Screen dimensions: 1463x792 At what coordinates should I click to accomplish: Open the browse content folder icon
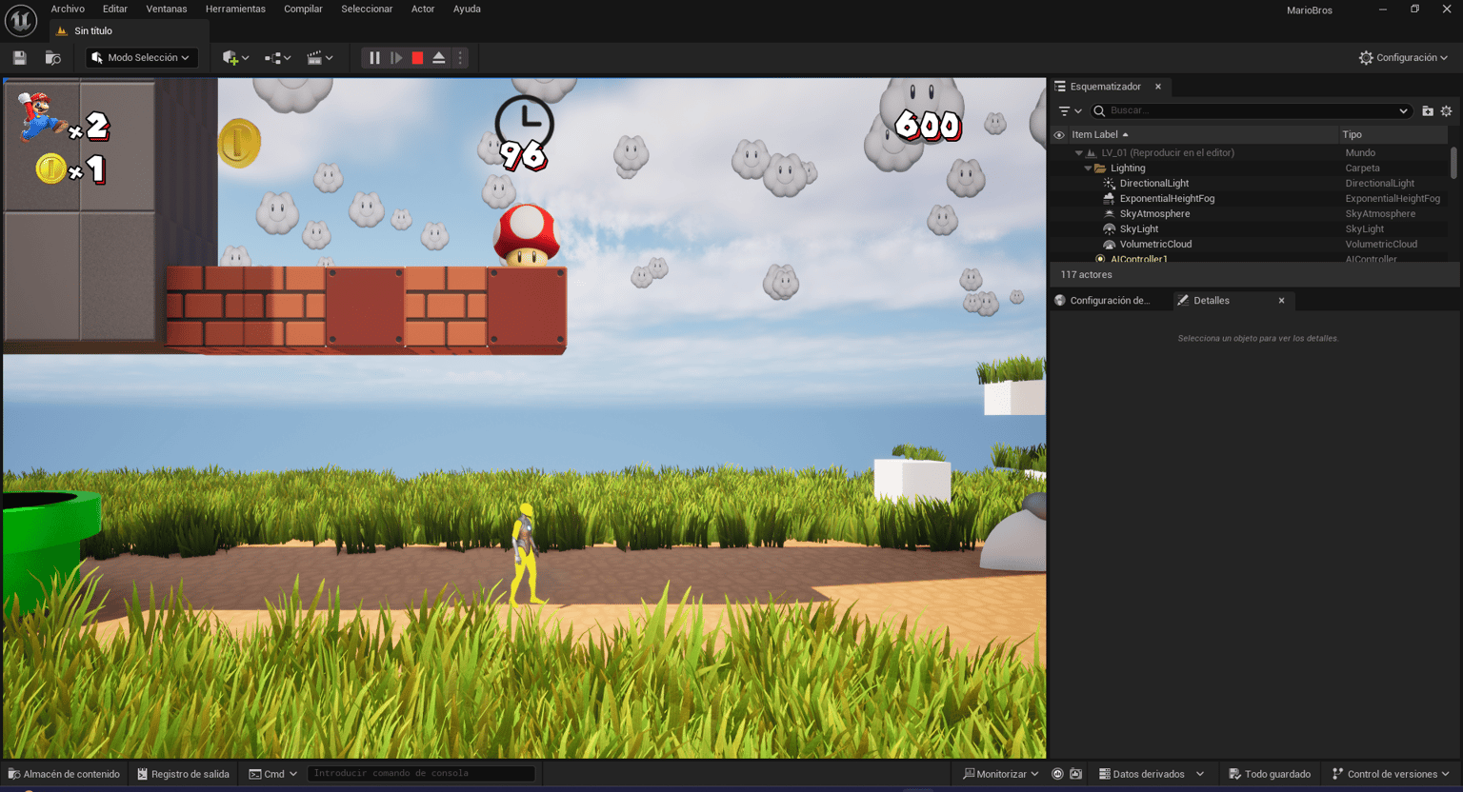pyautogui.click(x=53, y=58)
